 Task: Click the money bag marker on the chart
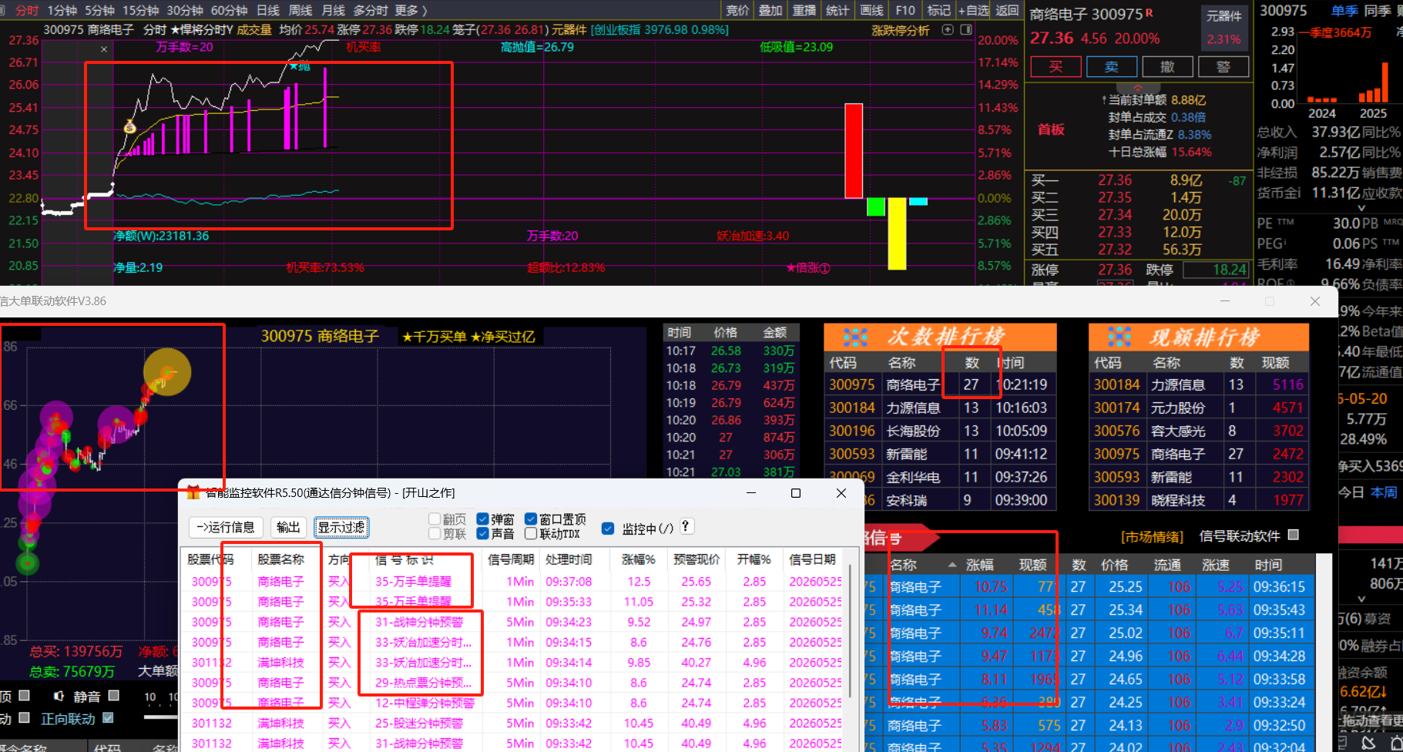(129, 126)
